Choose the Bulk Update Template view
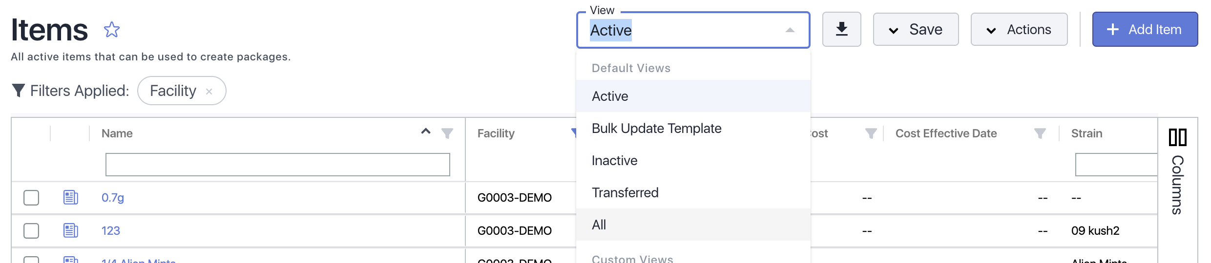 click(x=656, y=129)
